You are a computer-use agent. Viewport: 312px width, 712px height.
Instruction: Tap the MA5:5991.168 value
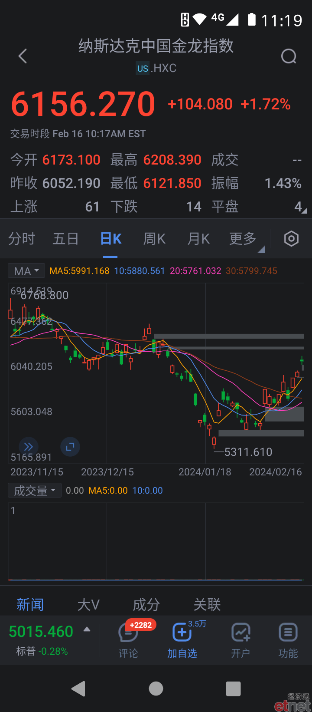pyautogui.click(x=79, y=271)
